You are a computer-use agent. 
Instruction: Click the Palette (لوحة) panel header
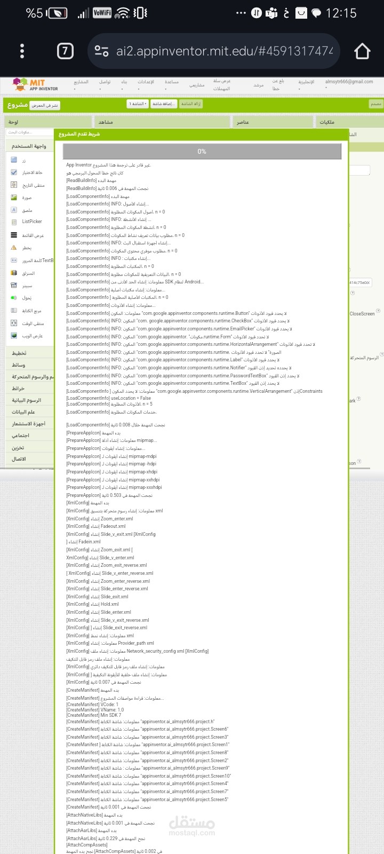coord(48,122)
